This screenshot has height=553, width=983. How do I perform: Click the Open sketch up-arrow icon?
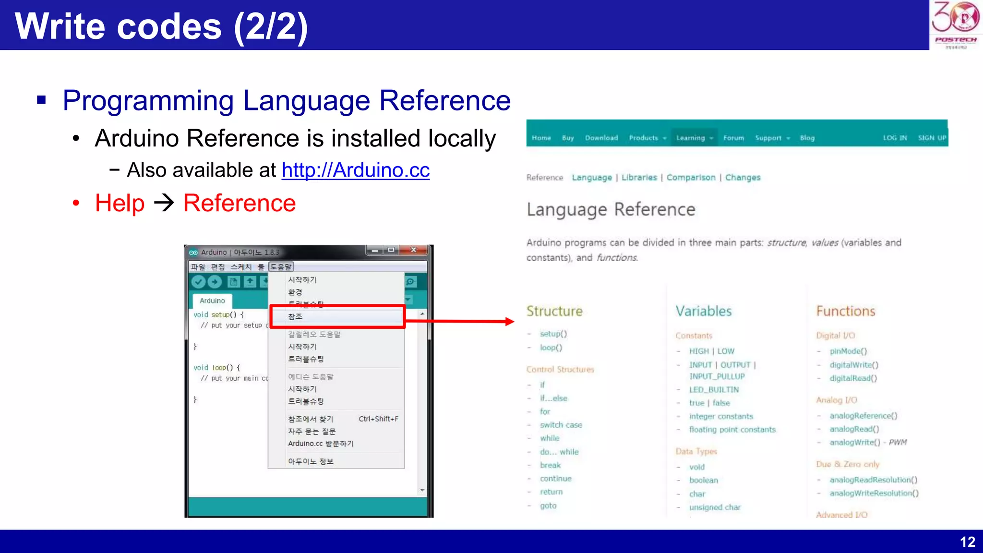[250, 282]
